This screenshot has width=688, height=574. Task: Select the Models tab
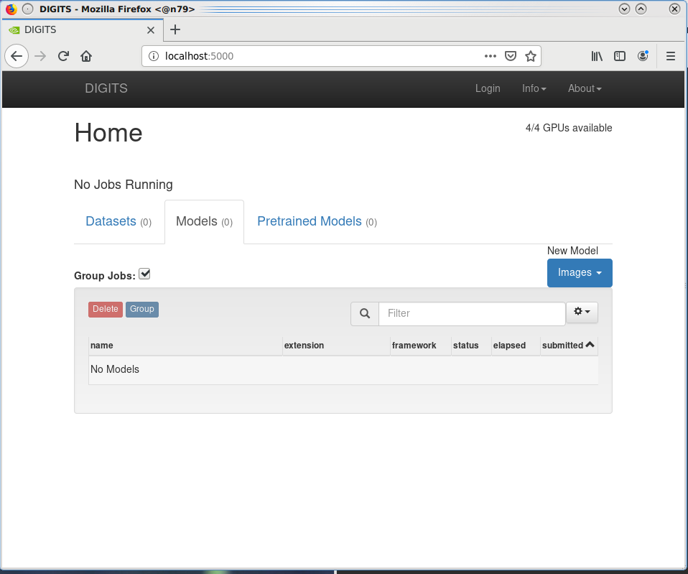click(205, 221)
